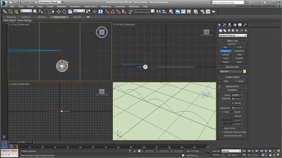Open the Rendering menu
The height and width of the screenshot is (158, 282).
point(106,7)
